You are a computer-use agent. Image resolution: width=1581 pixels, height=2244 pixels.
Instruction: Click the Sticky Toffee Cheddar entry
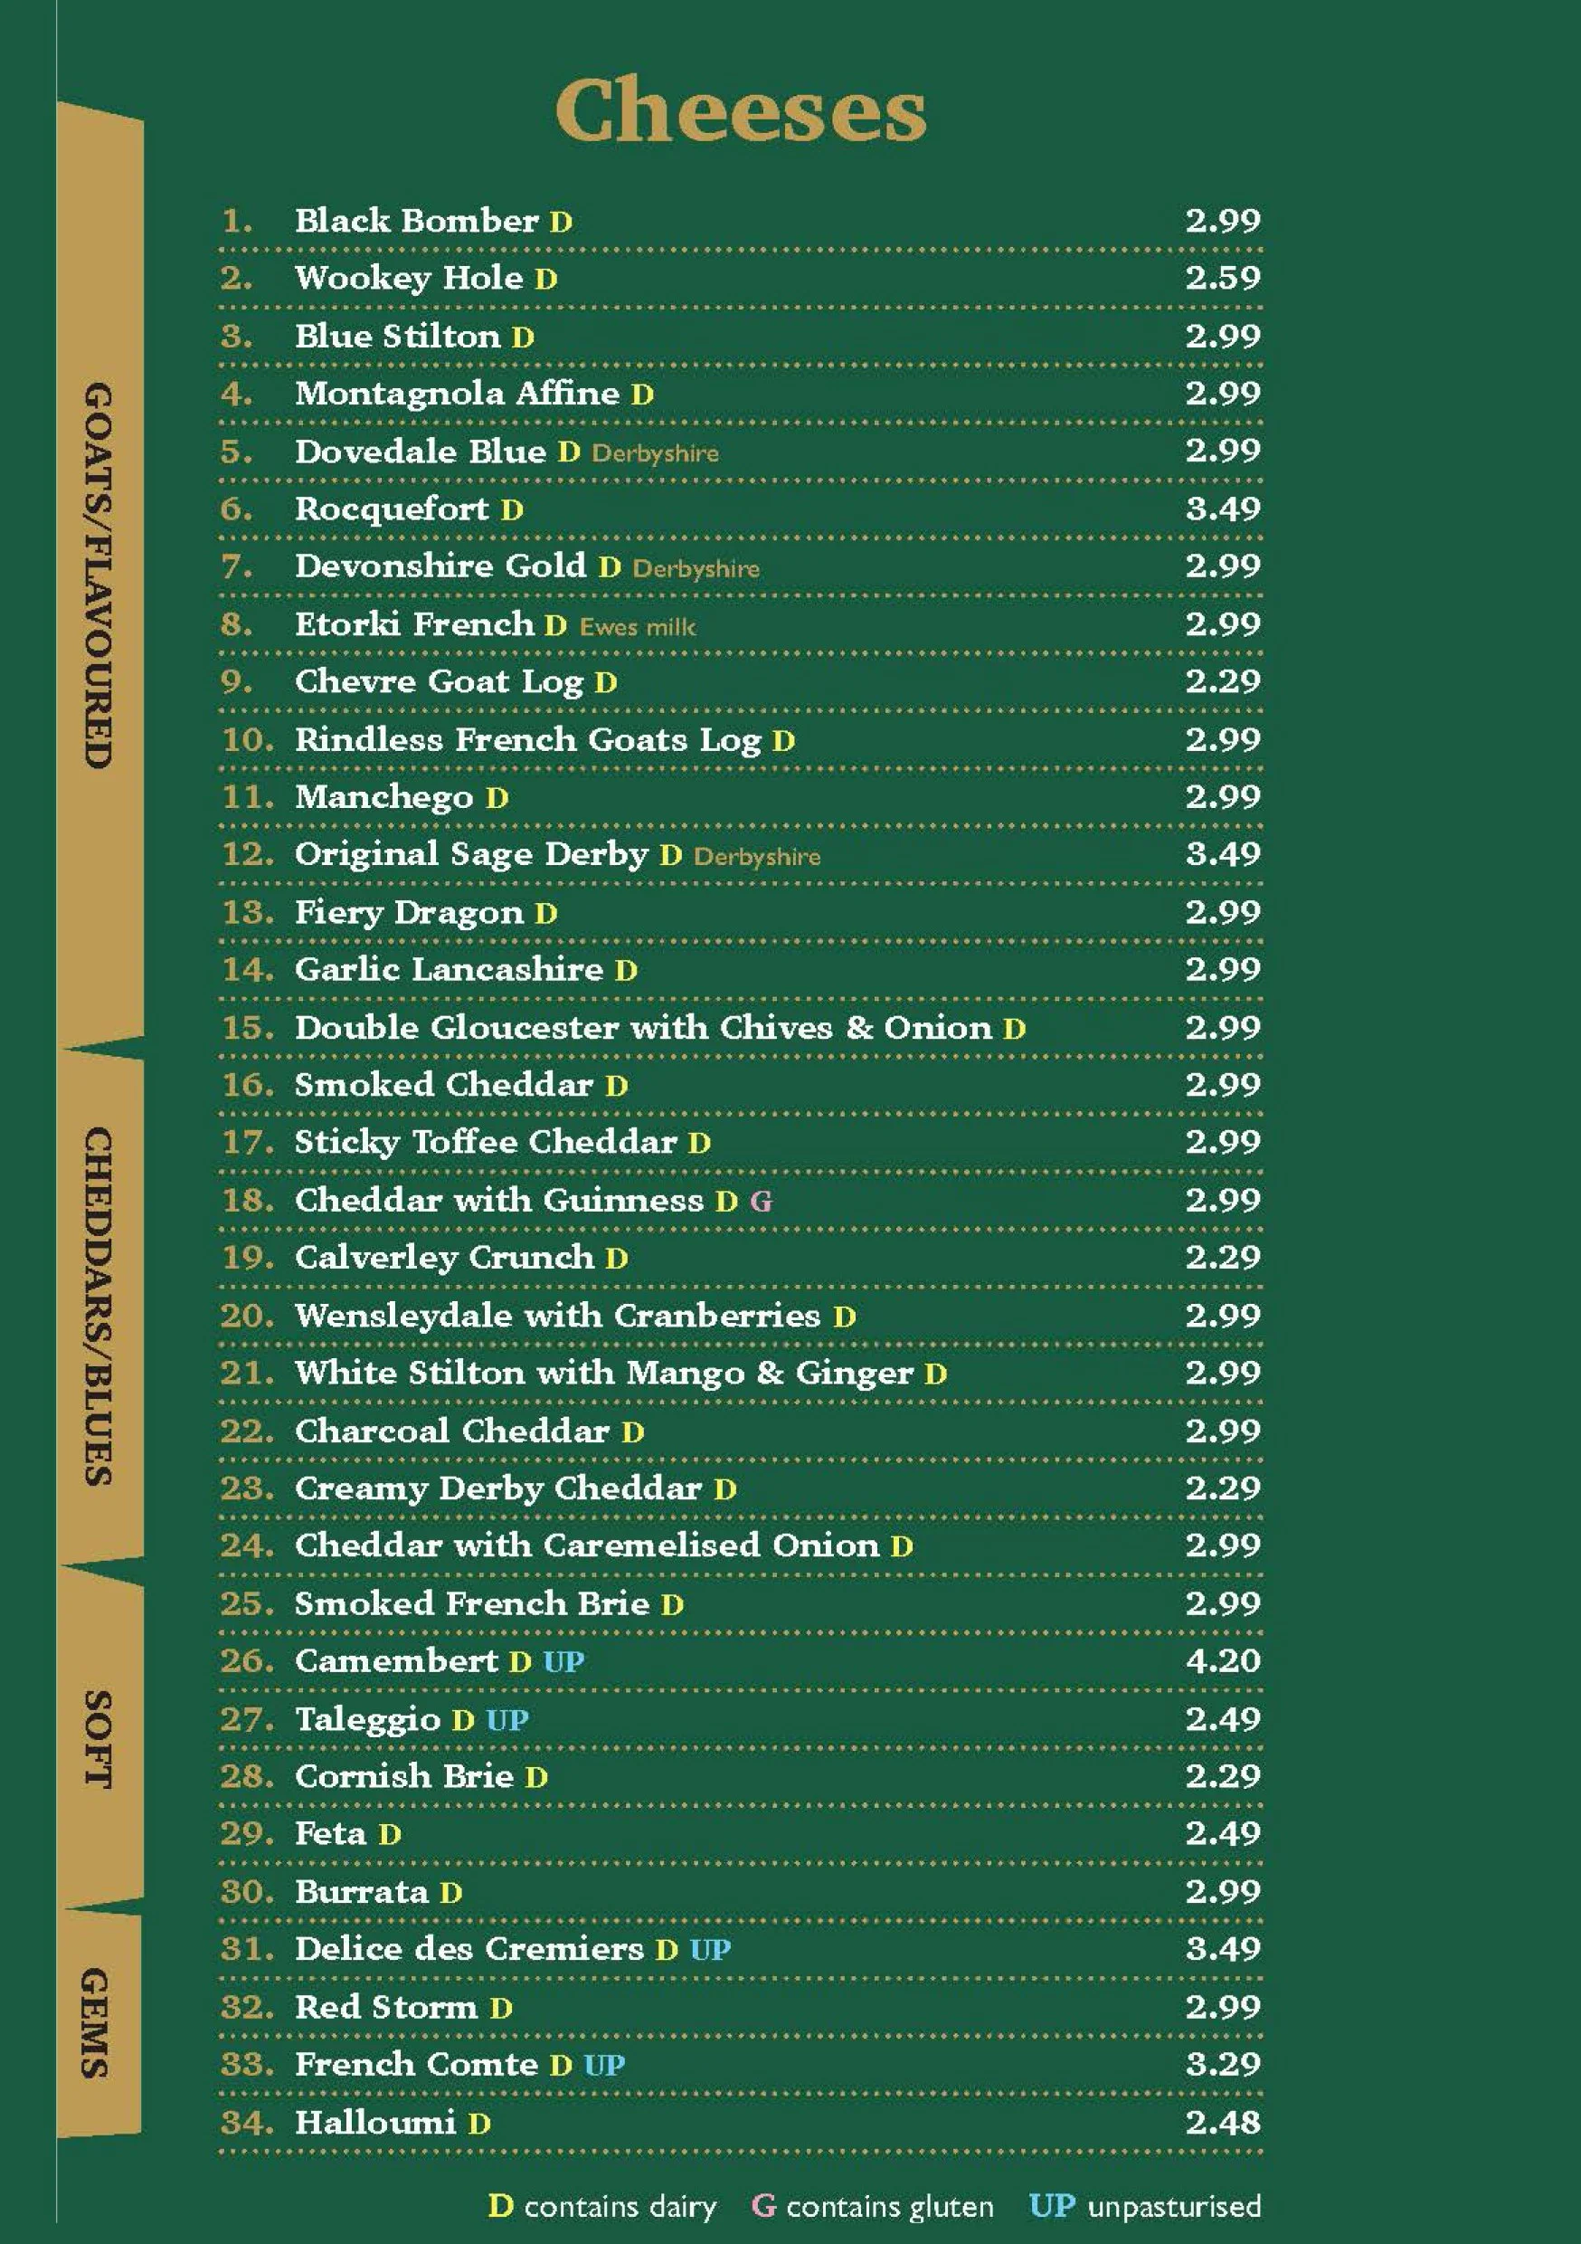(739, 1144)
